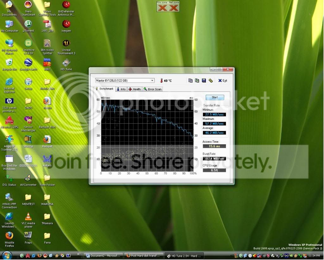Open Angry IP Scanner 2.21

click(9, 143)
